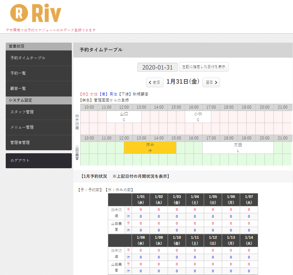This screenshot has width=293, height=275.
Task: Click the pink demo environment notice text
Action: (x=51, y=30)
